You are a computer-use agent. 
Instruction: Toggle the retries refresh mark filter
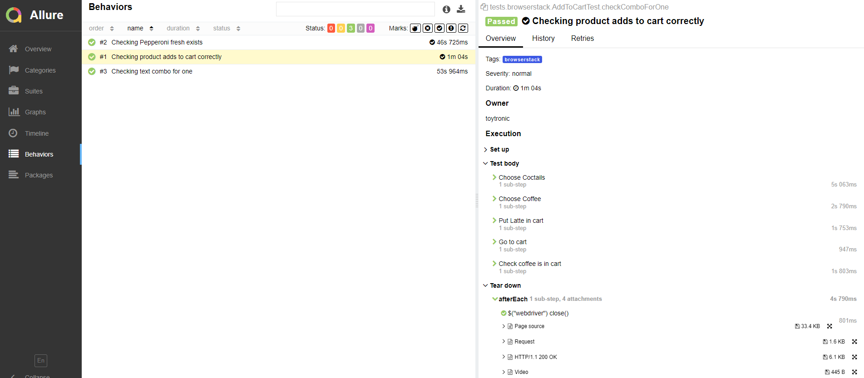coord(463,28)
